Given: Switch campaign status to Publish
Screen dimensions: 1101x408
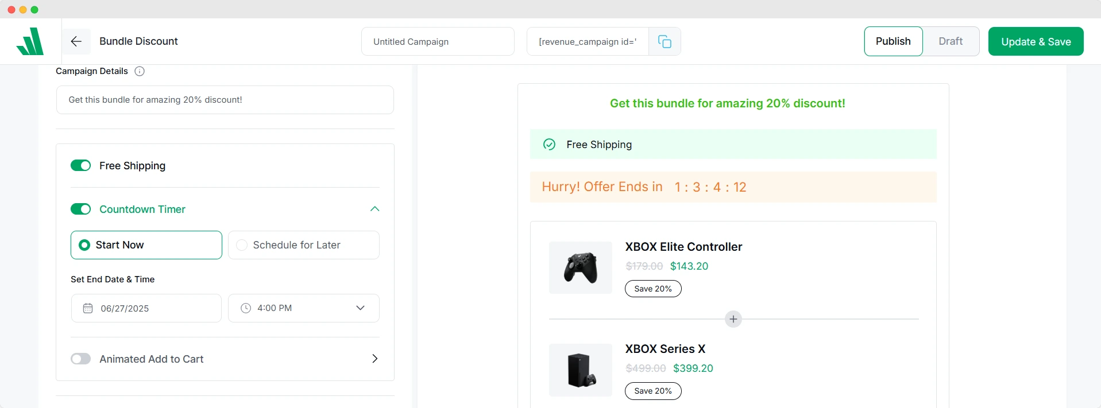Looking at the screenshot, I should (x=893, y=41).
